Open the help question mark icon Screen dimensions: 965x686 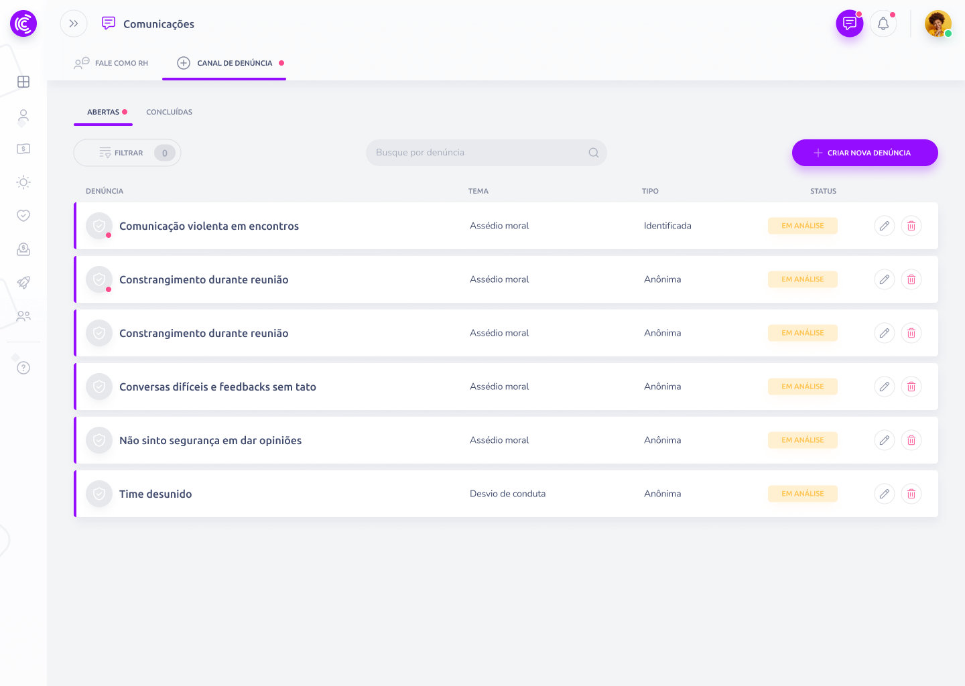point(23,368)
